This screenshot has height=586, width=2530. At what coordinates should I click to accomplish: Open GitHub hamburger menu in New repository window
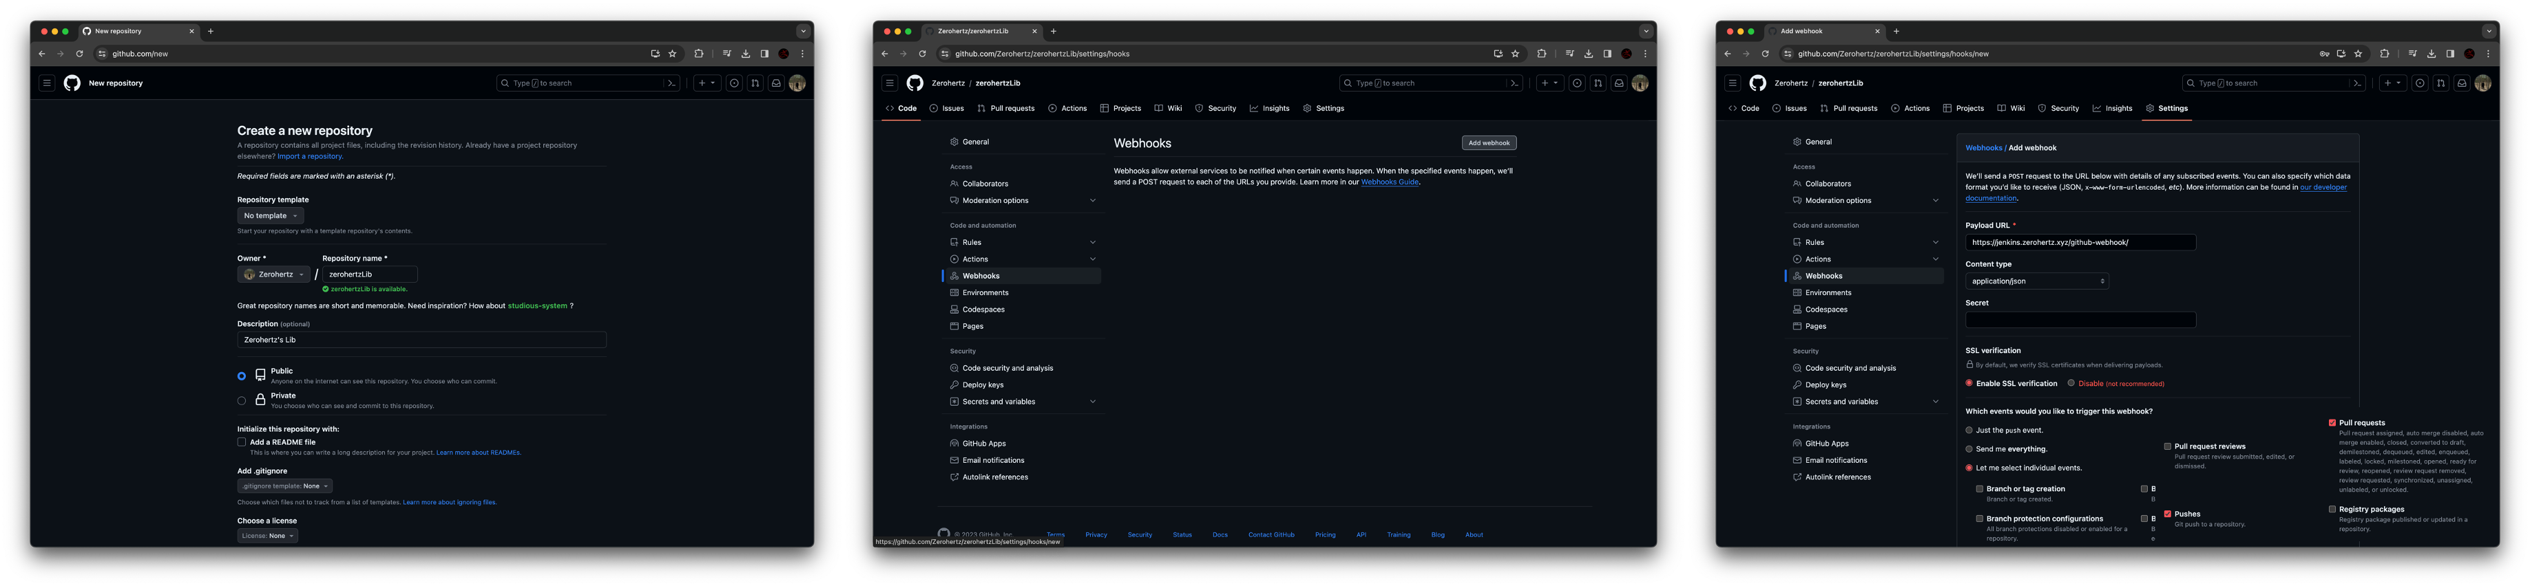pos(46,83)
